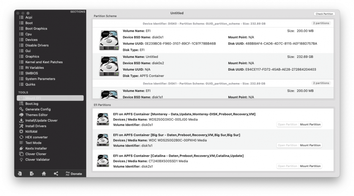
Task: Click the WDC WDS250G2B0C-00PXH0 Media name
Action: click(x=177, y=140)
